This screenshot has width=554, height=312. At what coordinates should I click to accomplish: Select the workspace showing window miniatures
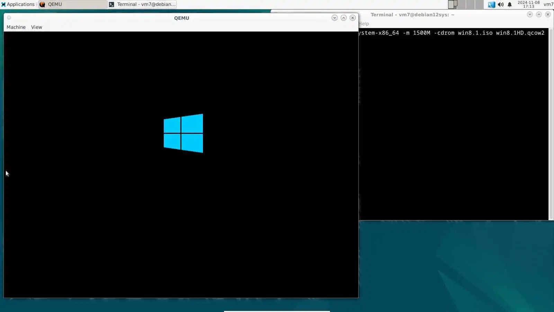tap(453, 5)
